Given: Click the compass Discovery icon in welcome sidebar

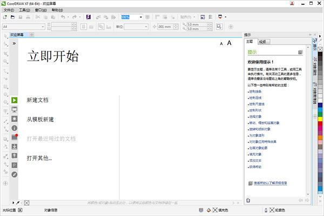Looking at the screenshot, I should (x=14, y=174).
